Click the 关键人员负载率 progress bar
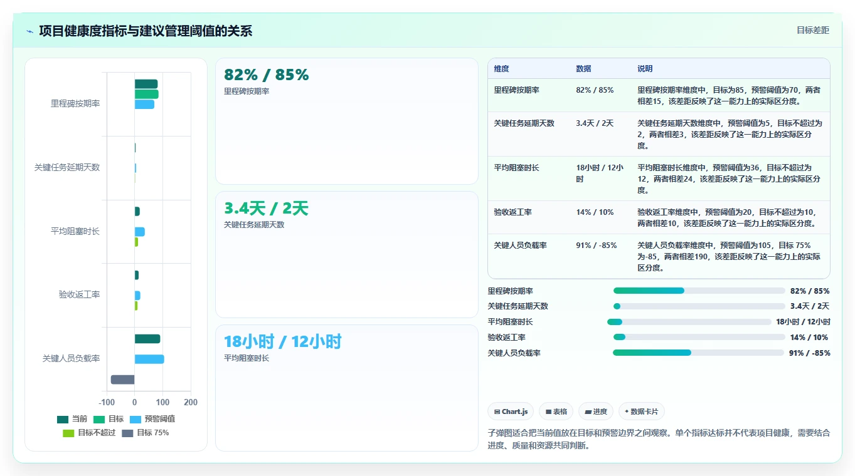This screenshot has width=855, height=476. [x=699, y=353]
